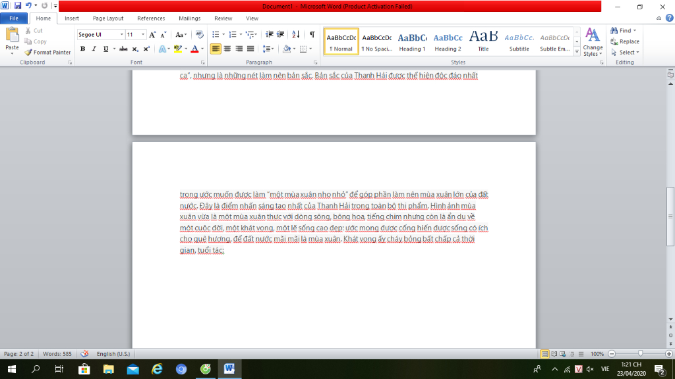The width and height of the screenshot is (675, 379).
Task: Click the Paste clipboard icon
Action: point(12,36)
